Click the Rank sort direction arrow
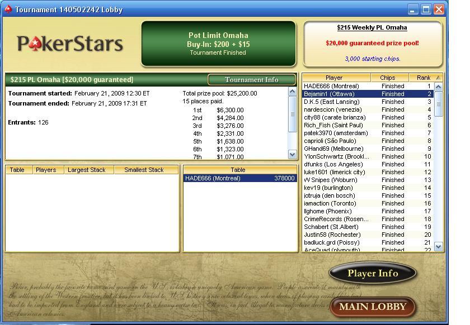The height and width of the screenshot is (325, 470). (x=438, y=78)
